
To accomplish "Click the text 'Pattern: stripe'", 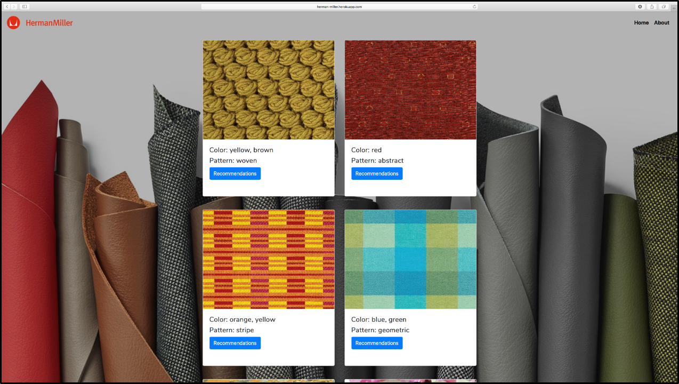I will point(232,330).
